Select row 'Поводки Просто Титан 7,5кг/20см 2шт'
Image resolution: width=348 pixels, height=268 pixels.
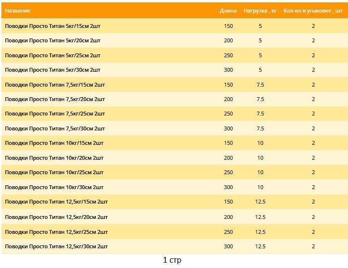pos(175,99)
